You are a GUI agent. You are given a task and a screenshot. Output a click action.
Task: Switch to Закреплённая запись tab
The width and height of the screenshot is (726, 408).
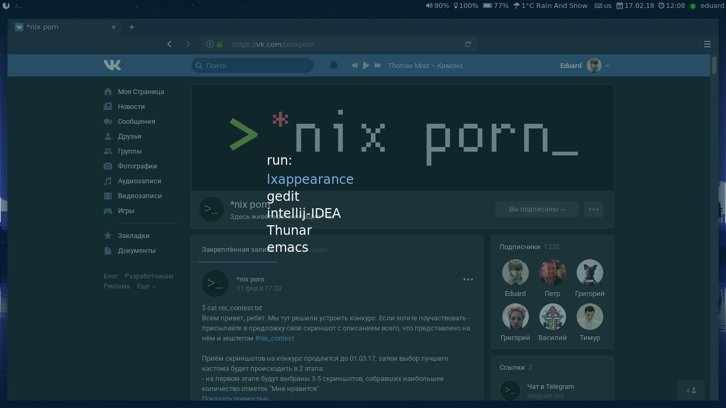point(238,249)
